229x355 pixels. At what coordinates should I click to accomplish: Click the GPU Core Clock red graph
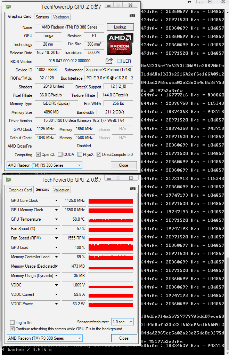(x=111, y=200)
